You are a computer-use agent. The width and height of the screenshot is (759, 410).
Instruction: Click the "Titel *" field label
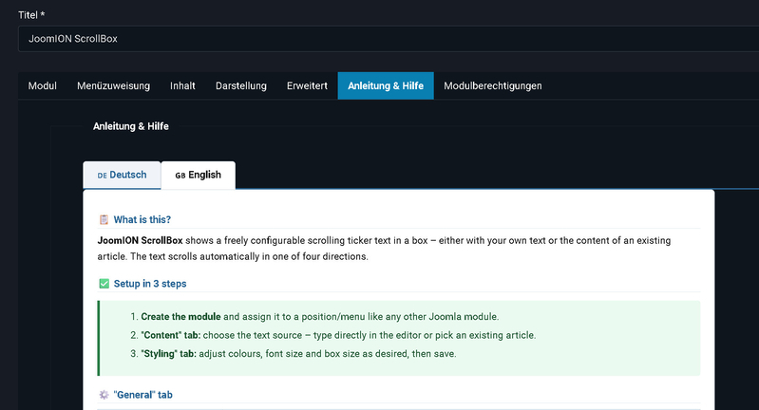coord(31,15)
